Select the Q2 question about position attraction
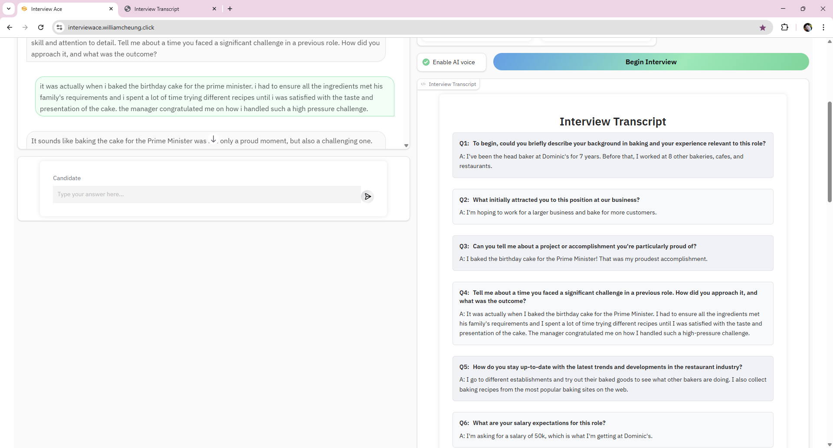The image size is (833, 448). (x=549, y=200)
